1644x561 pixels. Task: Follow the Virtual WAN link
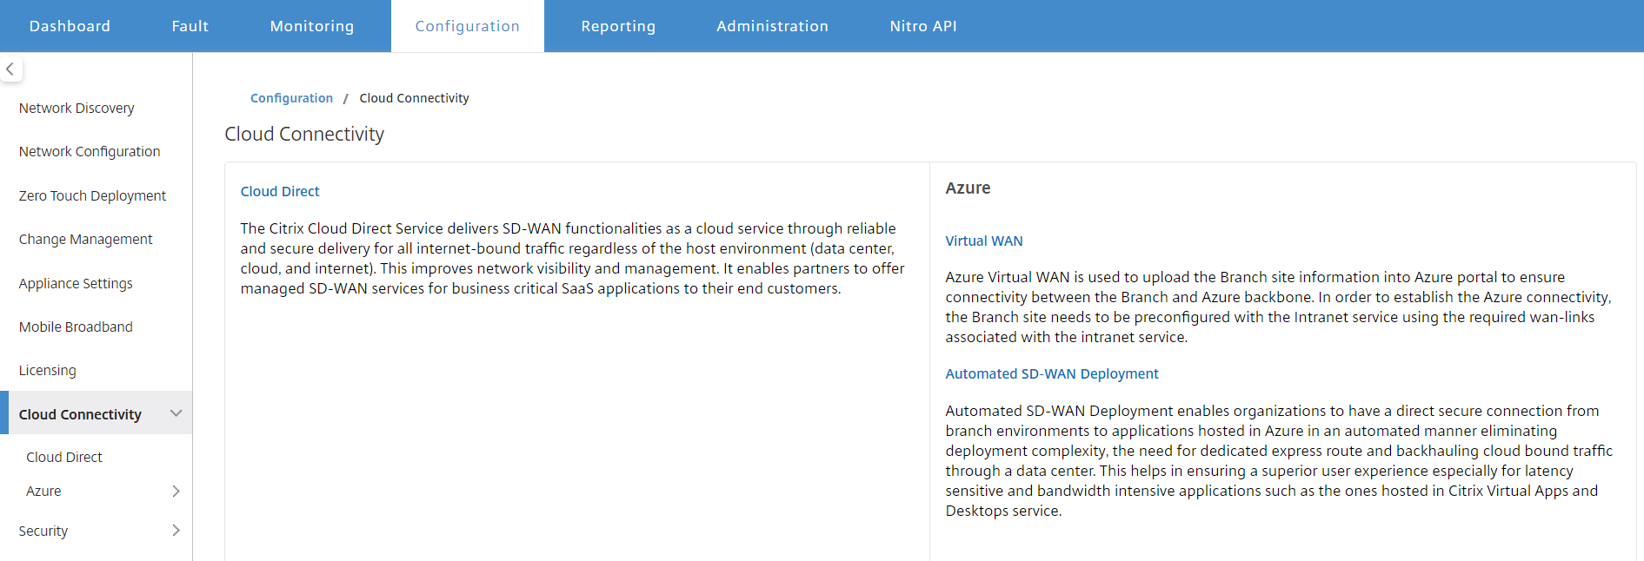[984, 241]
